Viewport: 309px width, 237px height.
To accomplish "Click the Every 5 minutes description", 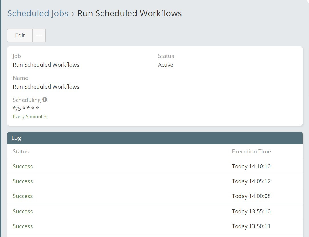I will (30, 116).
